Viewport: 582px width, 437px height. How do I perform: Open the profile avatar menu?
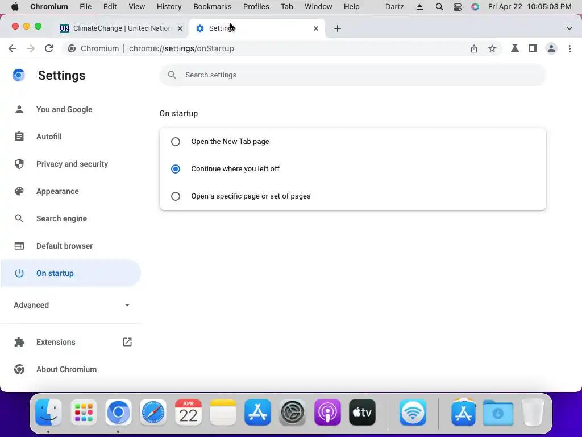pyautogui.click(x=551, y=48)
